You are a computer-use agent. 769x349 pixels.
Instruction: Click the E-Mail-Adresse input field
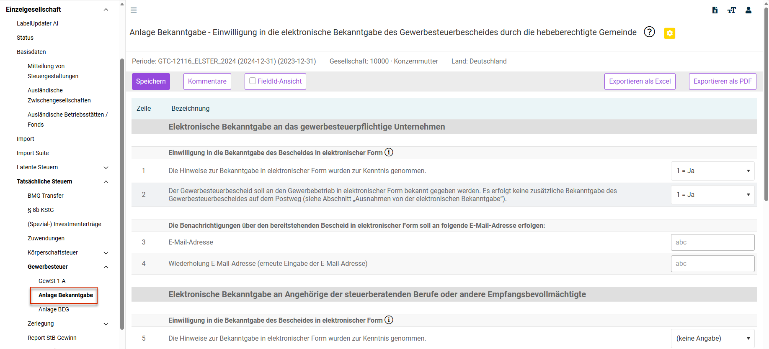713,242
